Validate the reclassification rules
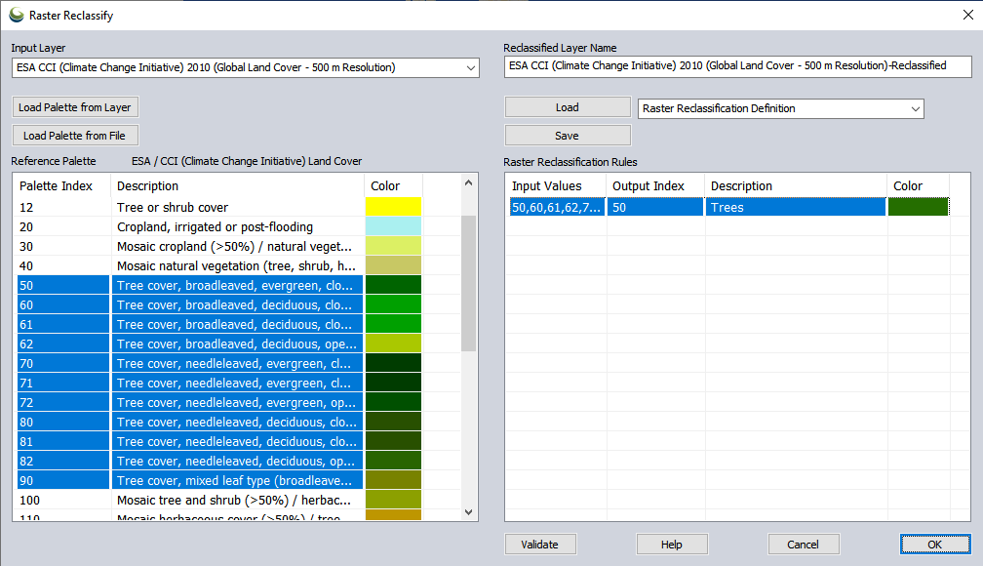 pyautogui.click(x=540, y=544)
